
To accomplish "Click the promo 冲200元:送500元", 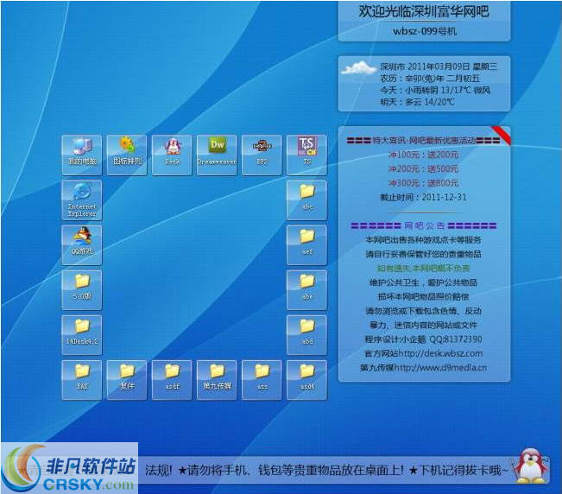I will pyautogui.click(x=424, y=168).
